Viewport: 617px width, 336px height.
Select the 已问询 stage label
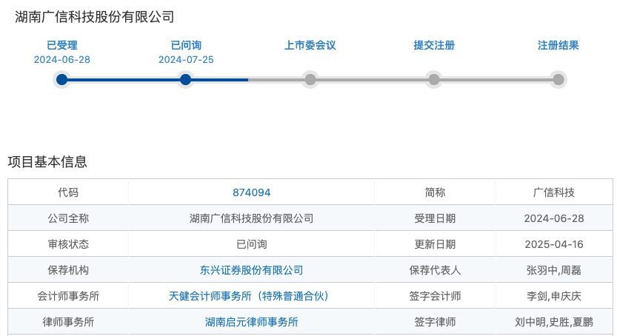(x=186, y=45)
